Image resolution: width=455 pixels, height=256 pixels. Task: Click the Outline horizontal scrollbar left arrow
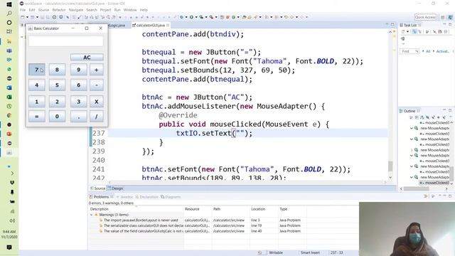401,189
